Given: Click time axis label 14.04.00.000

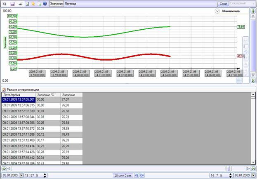Looking at the screenshot, I should pyautogui.click(x=169, y=73).
